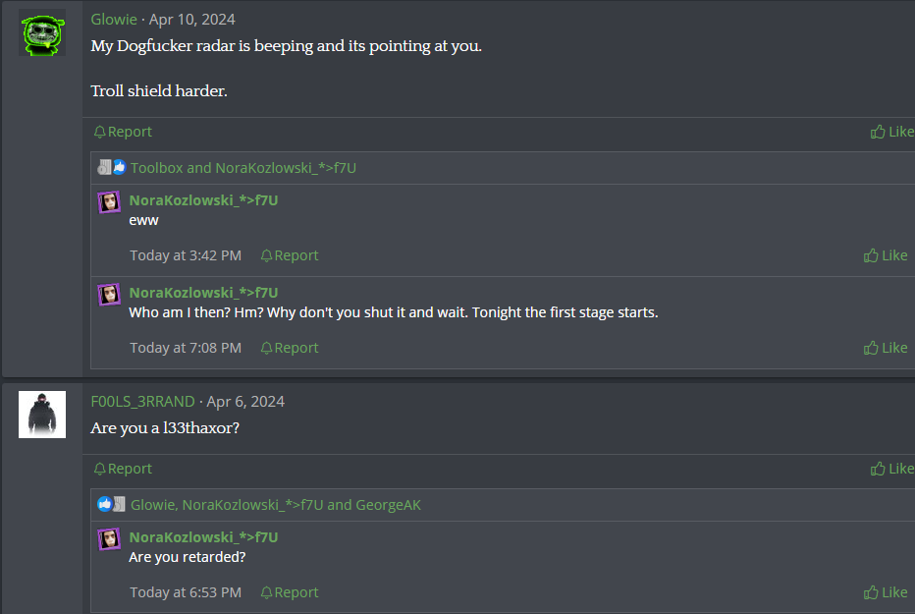The width and height of the screenshot is (915, 614).
Task: Report Glowie's Apr 10 post
Action: pos(123,132)
